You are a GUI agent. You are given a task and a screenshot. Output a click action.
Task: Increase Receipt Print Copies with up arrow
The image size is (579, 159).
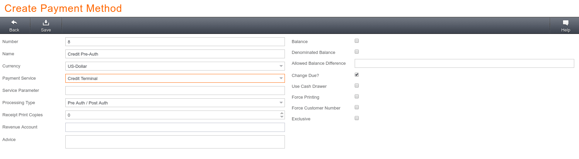[x=282, y=113]
